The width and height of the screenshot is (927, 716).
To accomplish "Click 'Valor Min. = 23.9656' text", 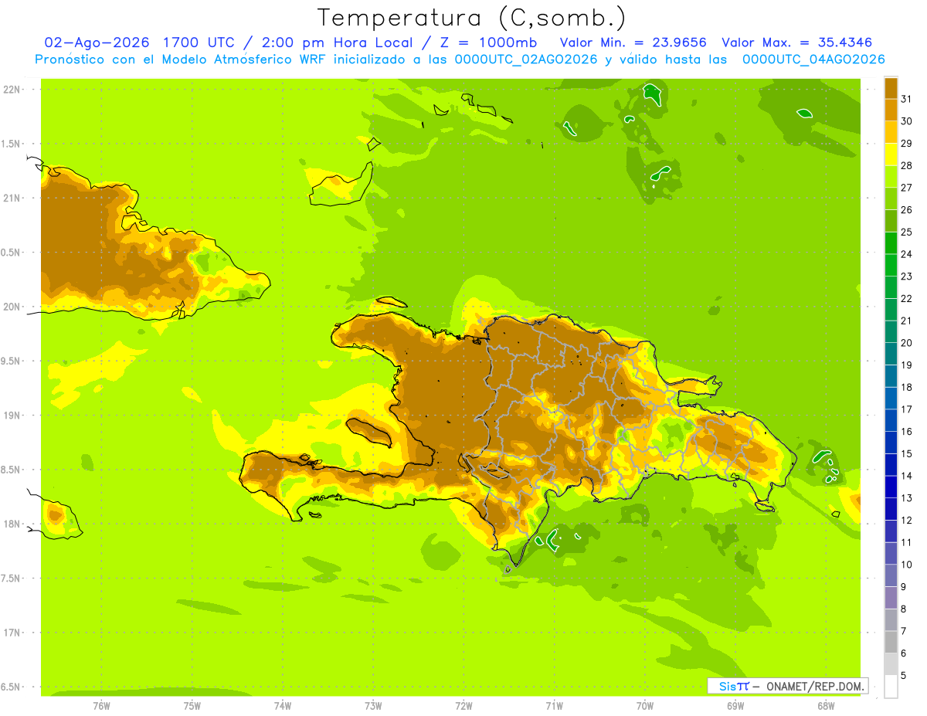I will (x=633, y=42).
